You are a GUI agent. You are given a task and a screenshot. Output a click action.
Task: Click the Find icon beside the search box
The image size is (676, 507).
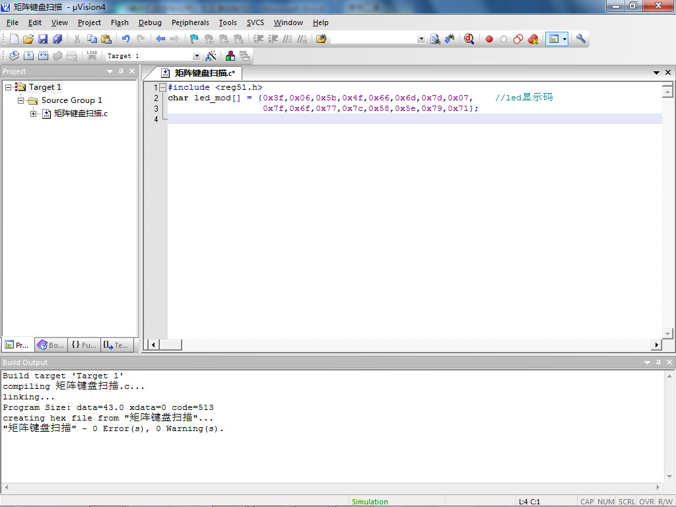point(435,39)
